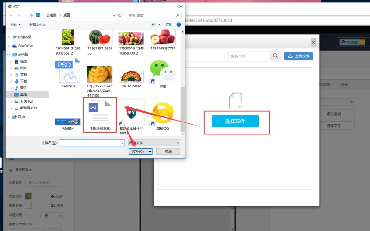Open the 音乐 folder in the tree
This screenshot has width=370, height=231.
coord(24,88)
